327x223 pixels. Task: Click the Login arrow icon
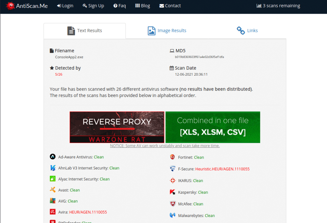point(59,6)
